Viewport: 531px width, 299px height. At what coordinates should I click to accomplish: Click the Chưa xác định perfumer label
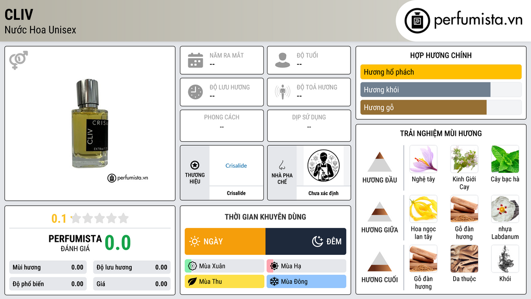click(324, 193)
